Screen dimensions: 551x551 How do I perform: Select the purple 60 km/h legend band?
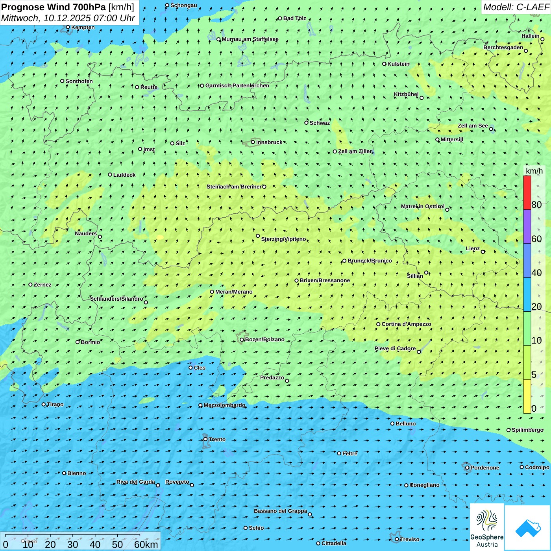coord(527,227)
